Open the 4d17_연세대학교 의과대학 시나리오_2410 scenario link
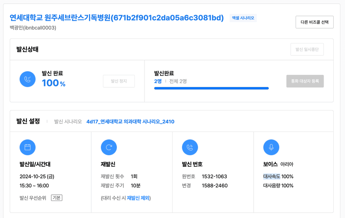 [x=130, y=121]
